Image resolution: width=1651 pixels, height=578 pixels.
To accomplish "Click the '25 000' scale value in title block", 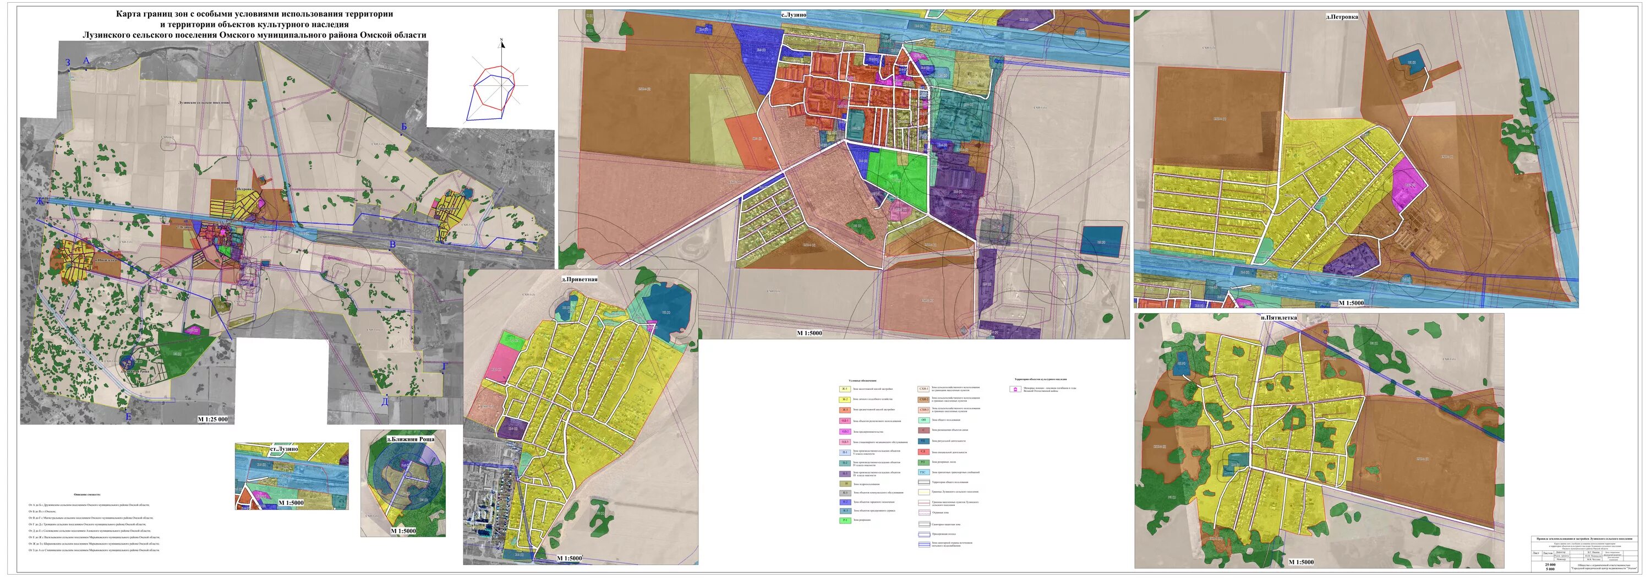I will click(x=1550, y=565).
